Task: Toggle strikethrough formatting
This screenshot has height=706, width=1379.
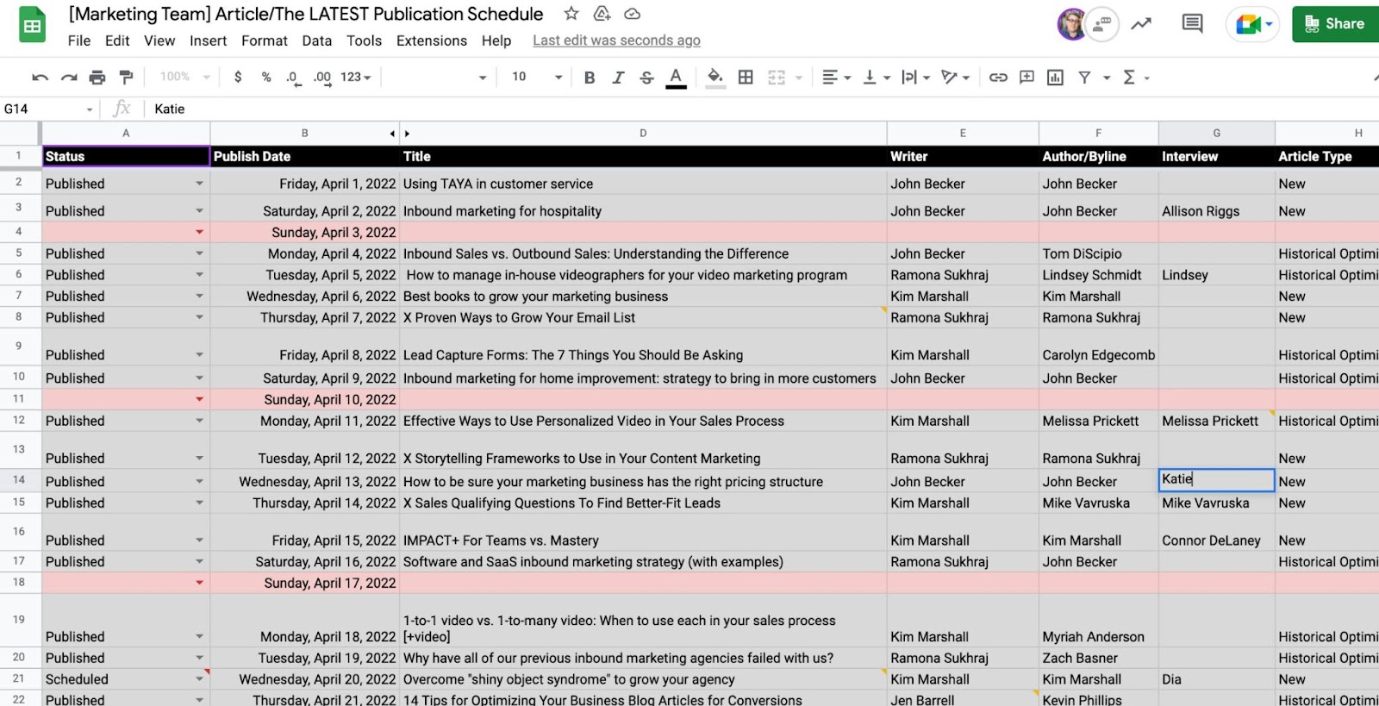Action: click(646, 78)
